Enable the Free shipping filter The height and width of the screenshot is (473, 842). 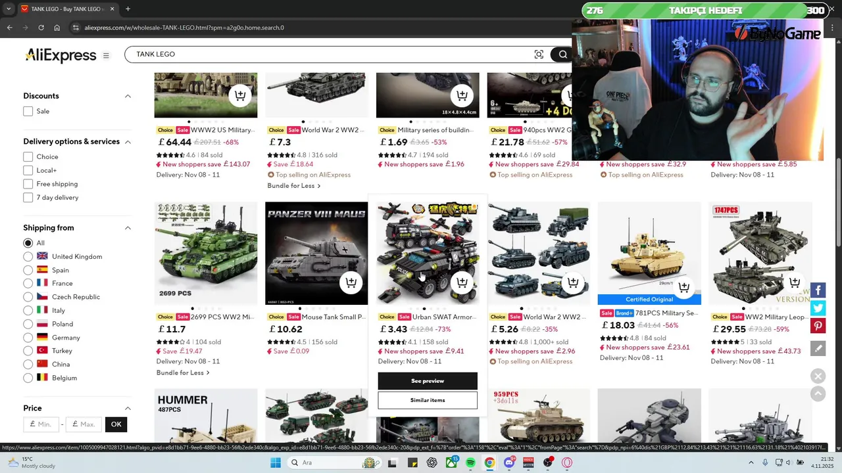pyautogui.click(x=28, y=184)
